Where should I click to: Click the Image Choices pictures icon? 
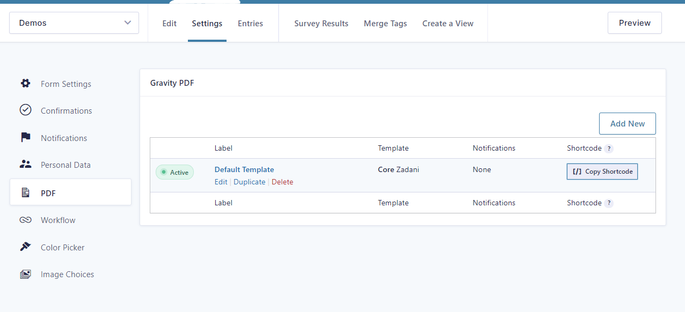coord(25,274)
